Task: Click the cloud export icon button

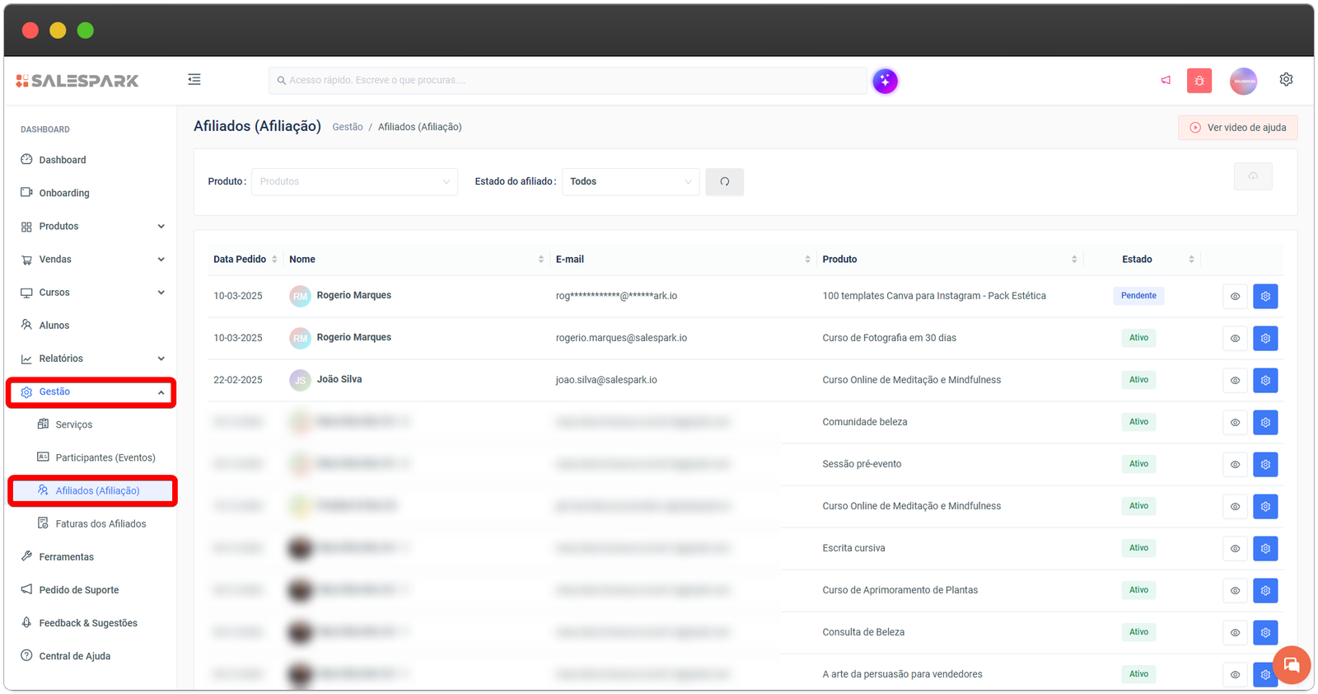Action: click(x=1252, y=176)
